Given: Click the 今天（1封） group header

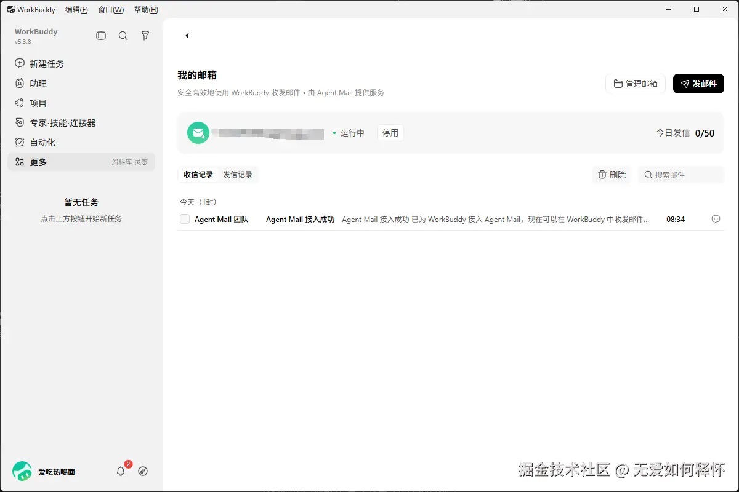Looking at the screenshot, I should 200,202.
